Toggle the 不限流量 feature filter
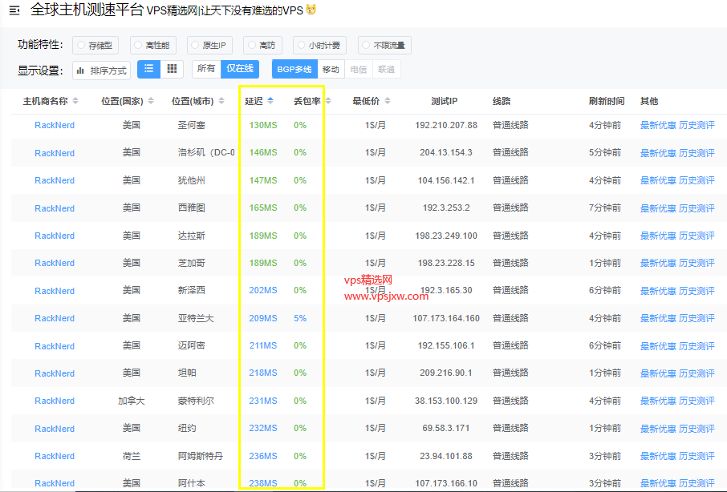The image size is (727, 492). pos(384,45)
